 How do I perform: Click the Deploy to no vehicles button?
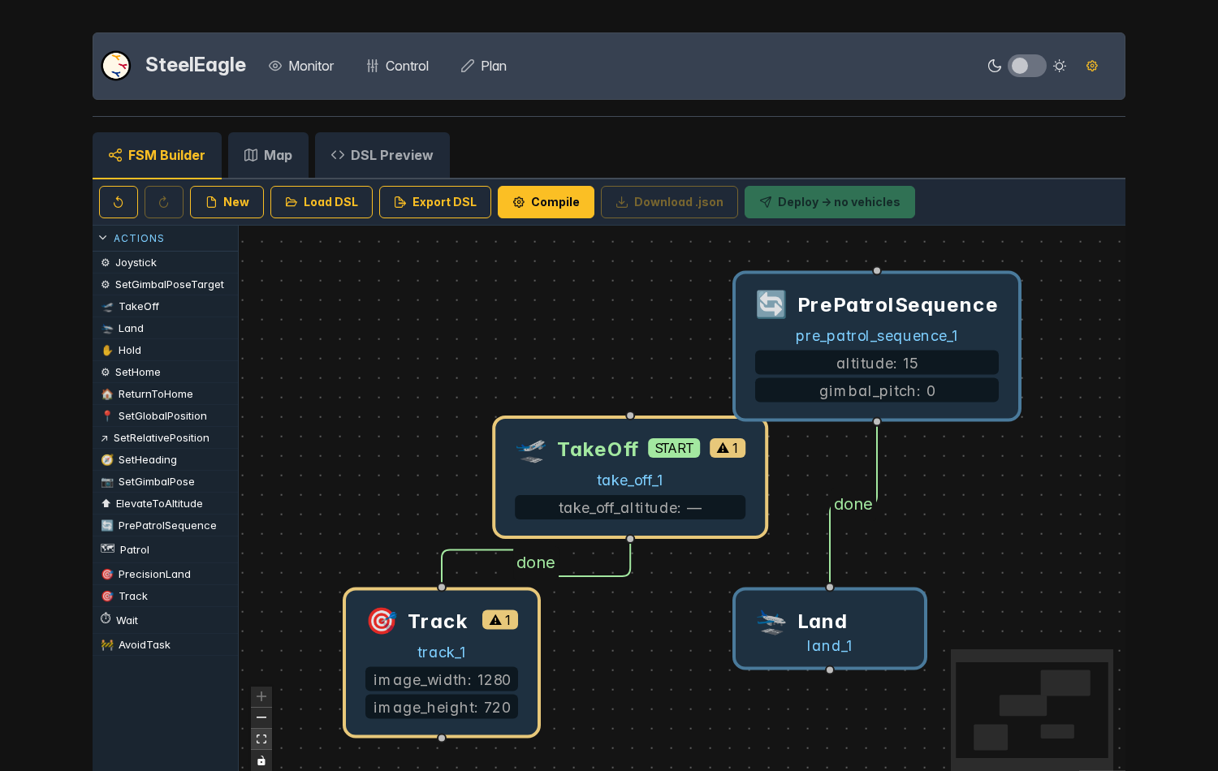[830, 202]
